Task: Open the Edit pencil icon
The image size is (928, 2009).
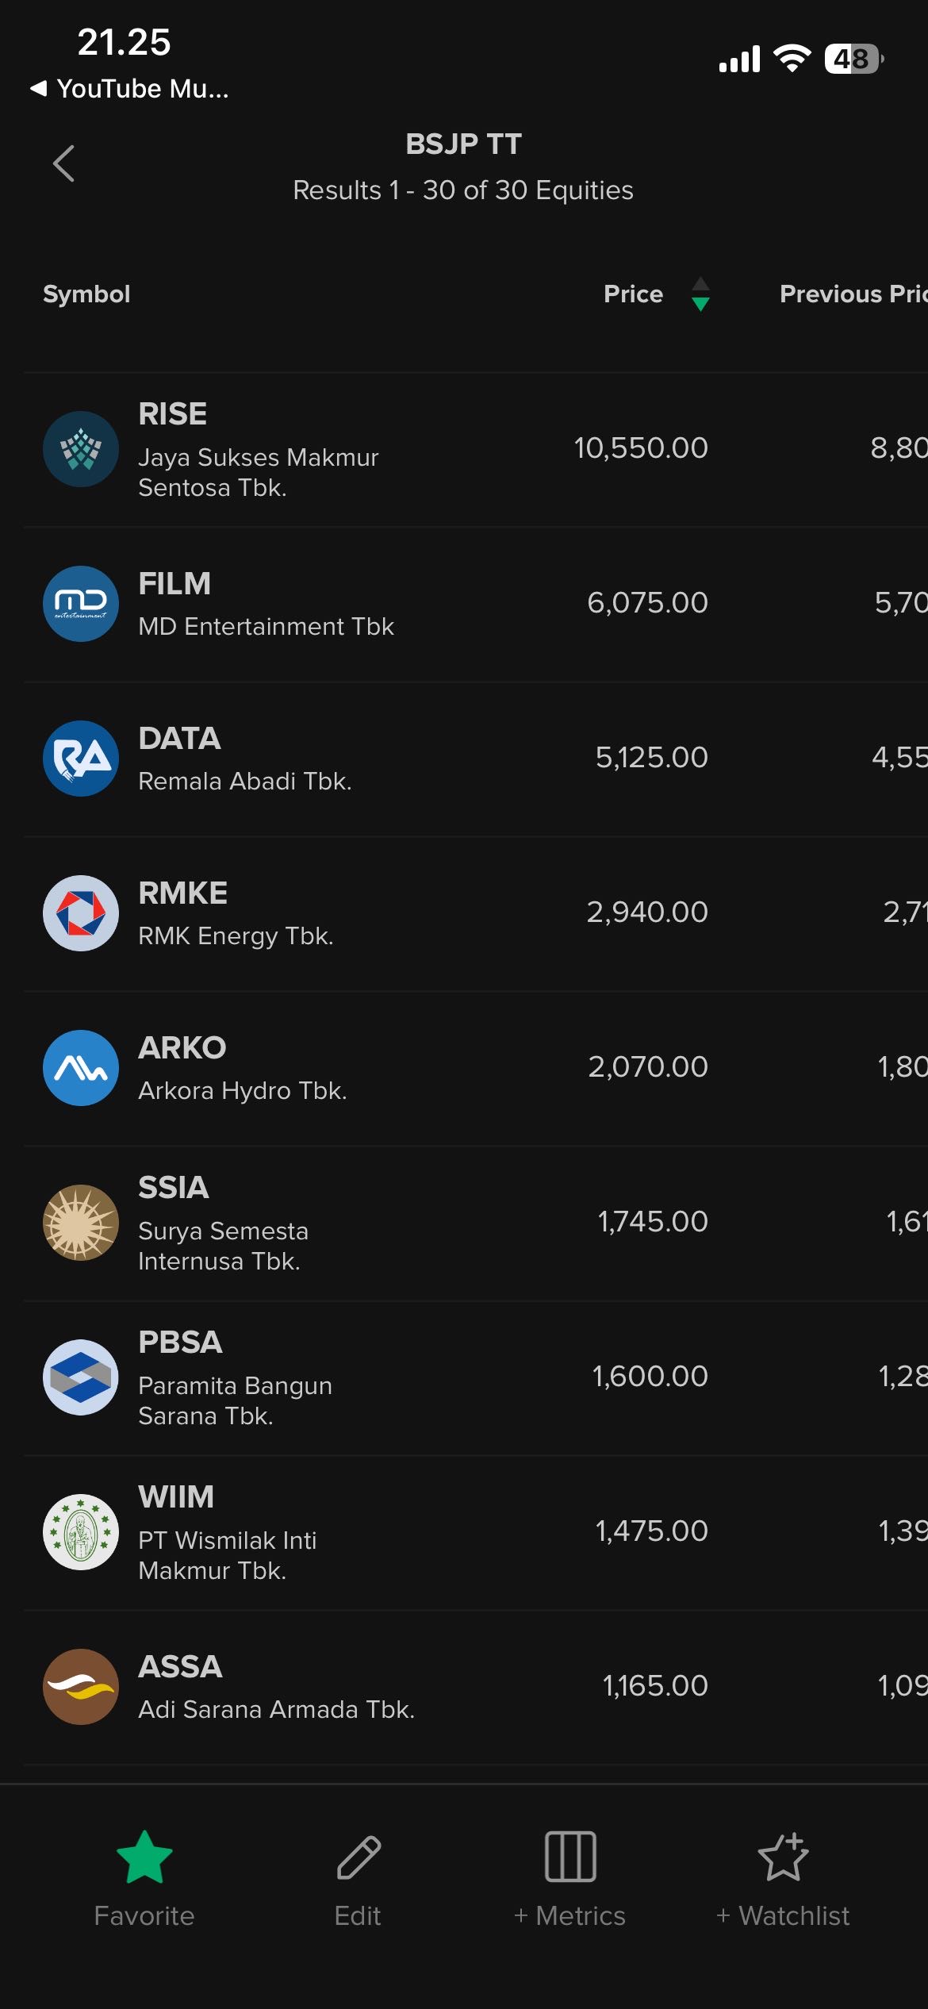Action: [x=359, y=1857]
